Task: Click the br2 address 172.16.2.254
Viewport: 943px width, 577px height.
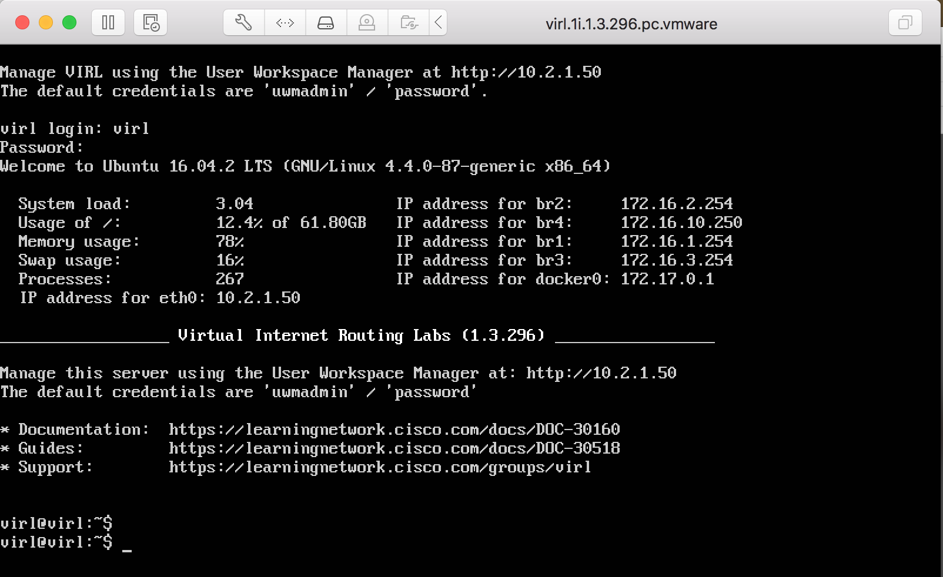Action: click(x=677, y=204)
